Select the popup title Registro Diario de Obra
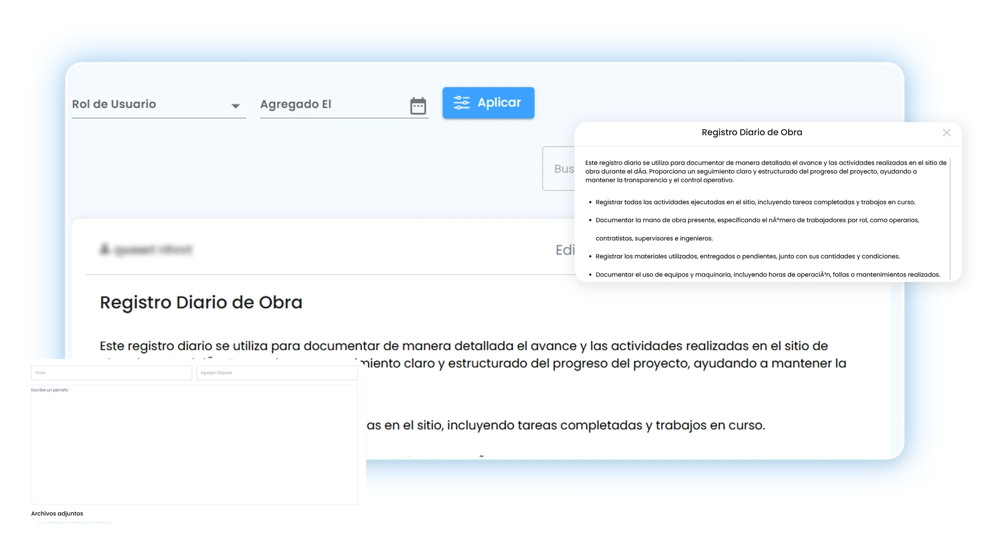Viewport: 984px width, 536px height. (x=751, y=133)
